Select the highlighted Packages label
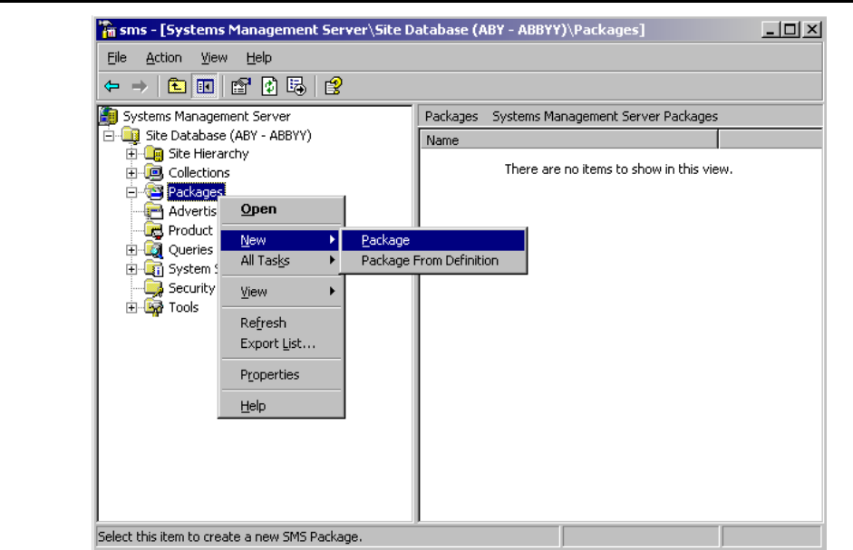 click(x=196, y=192)
